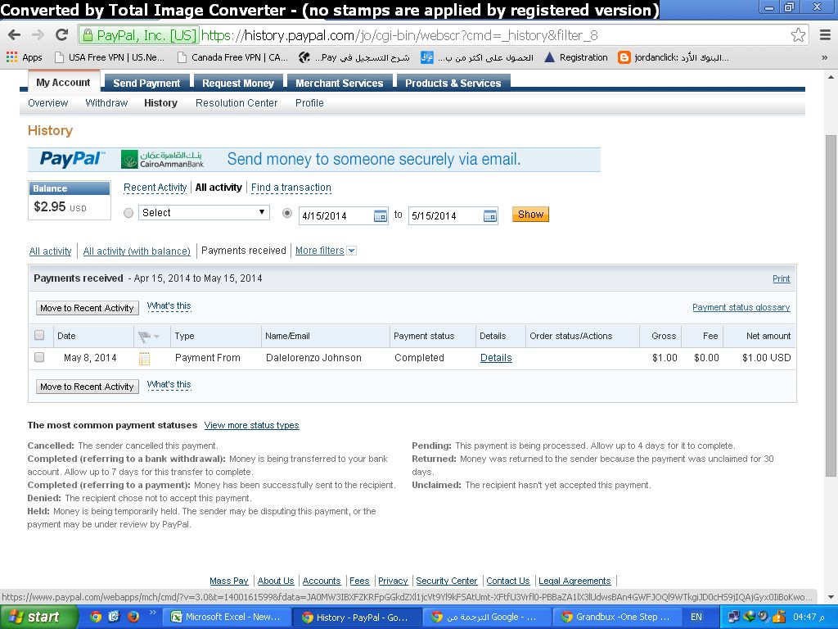838x629 pixels.
Task: Open the note icon on May 8 transaction
Action: click(x=144, y=359)
